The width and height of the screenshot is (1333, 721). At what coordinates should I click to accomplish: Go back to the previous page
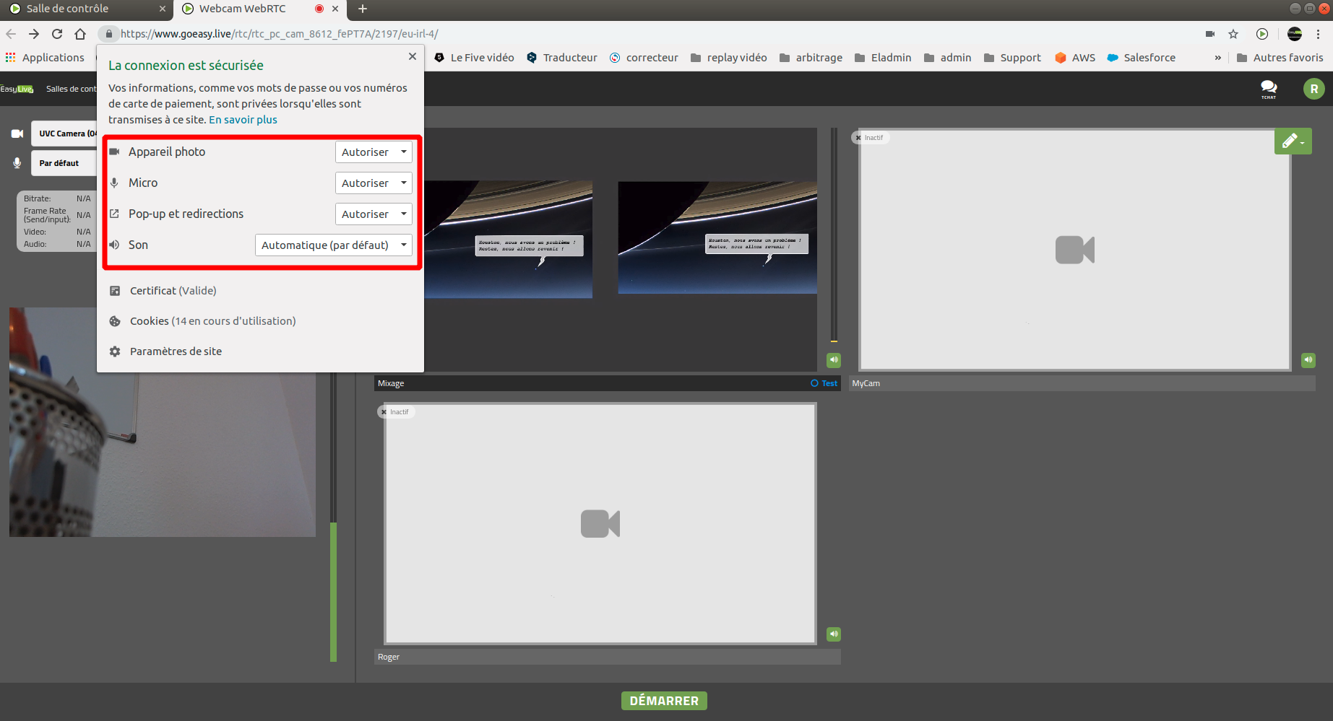pyautogui.click(x=11, y=34)
